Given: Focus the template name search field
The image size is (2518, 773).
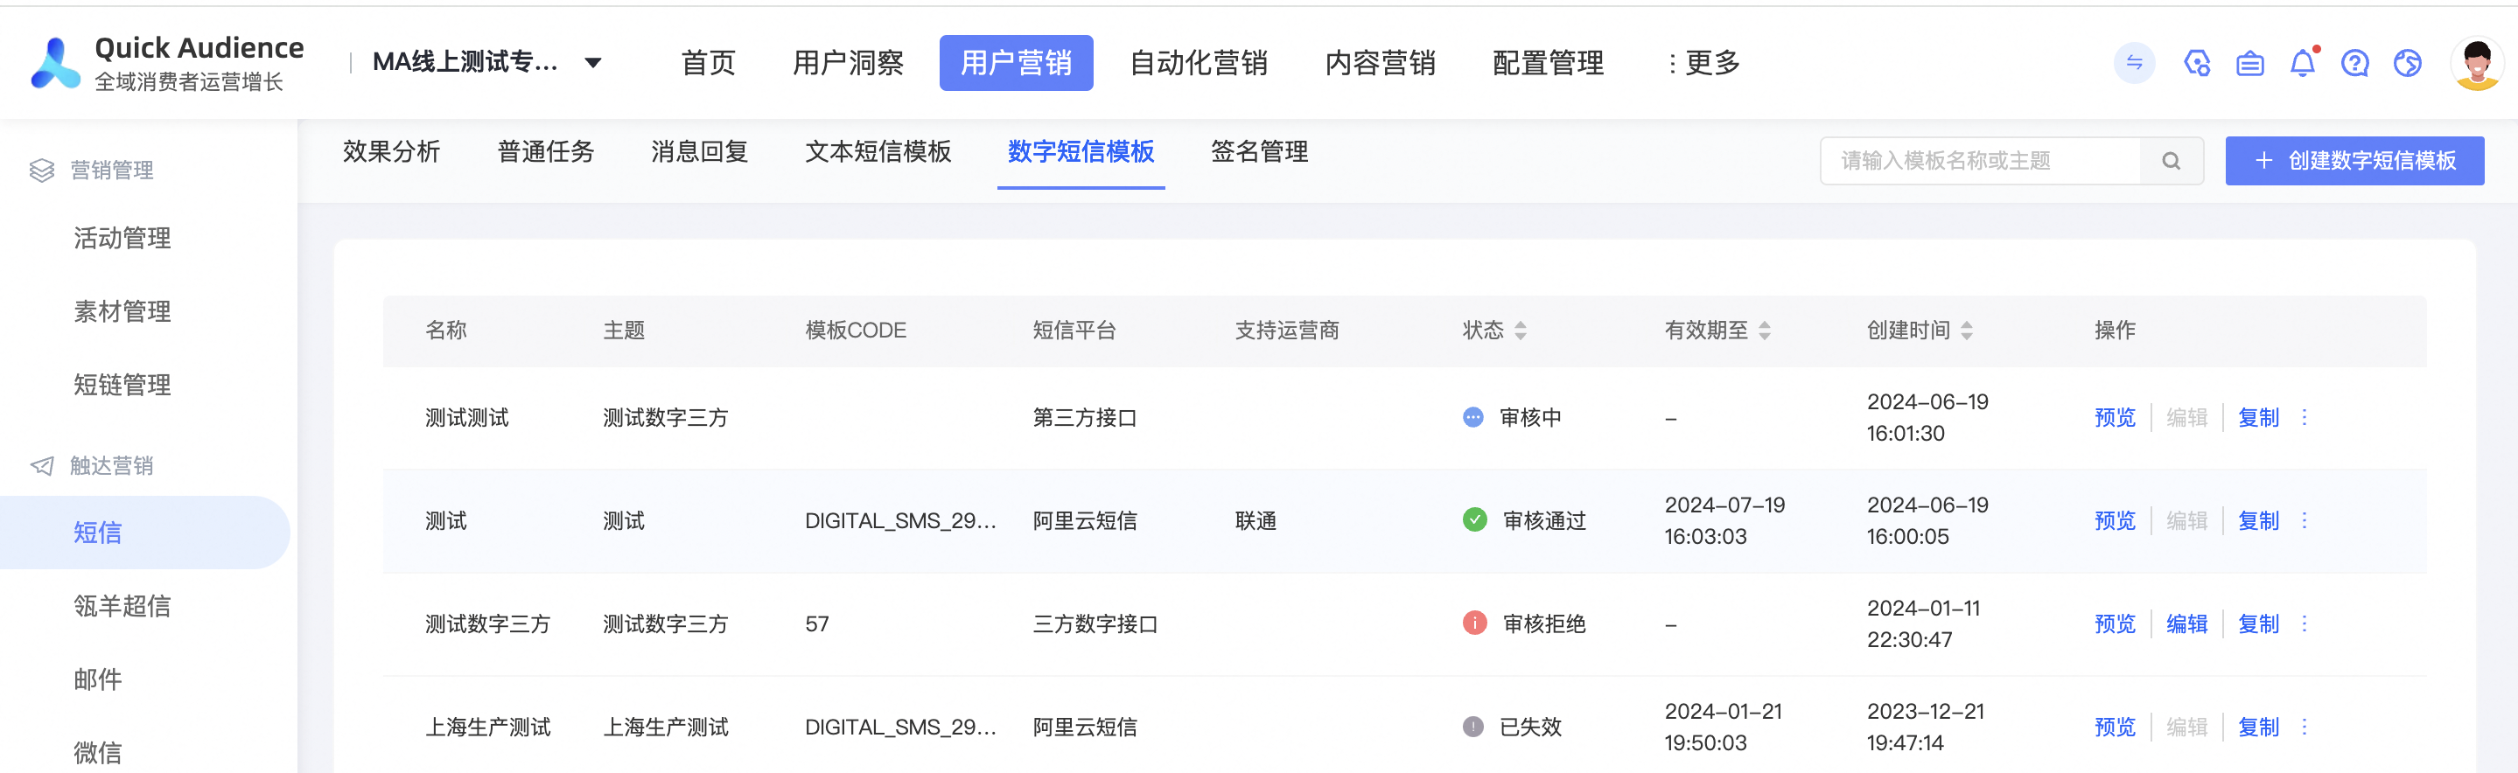Looking at the screenshot, I should pyautogui.click(x=1979, y=161).
